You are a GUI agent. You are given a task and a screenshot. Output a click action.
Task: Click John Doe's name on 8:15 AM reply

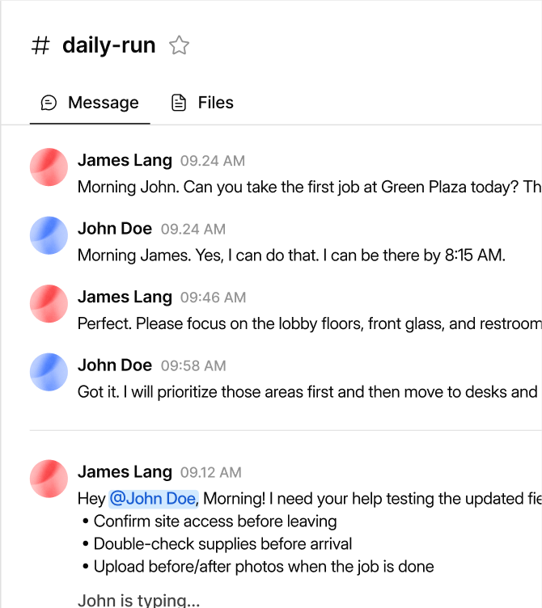pyautogui.click(x=114, y=228)
